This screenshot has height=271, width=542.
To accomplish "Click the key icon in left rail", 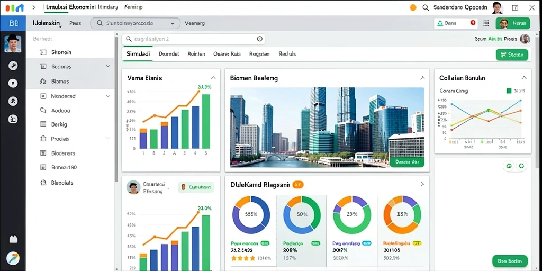I will coord(13,66).
